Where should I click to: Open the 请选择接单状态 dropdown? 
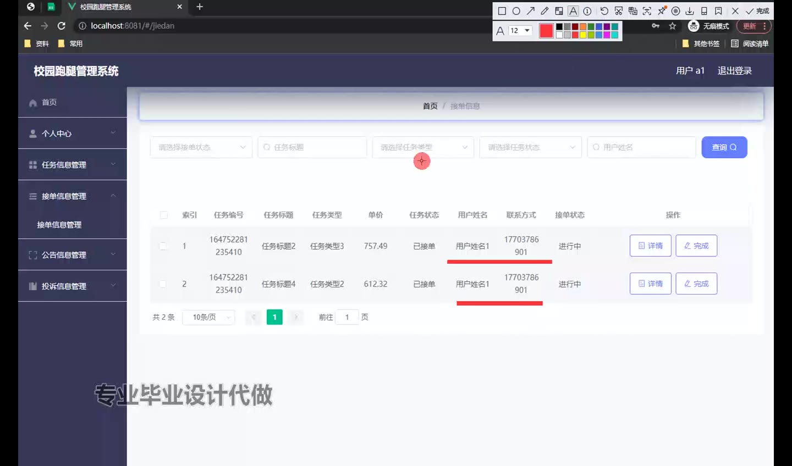point(201,147)
